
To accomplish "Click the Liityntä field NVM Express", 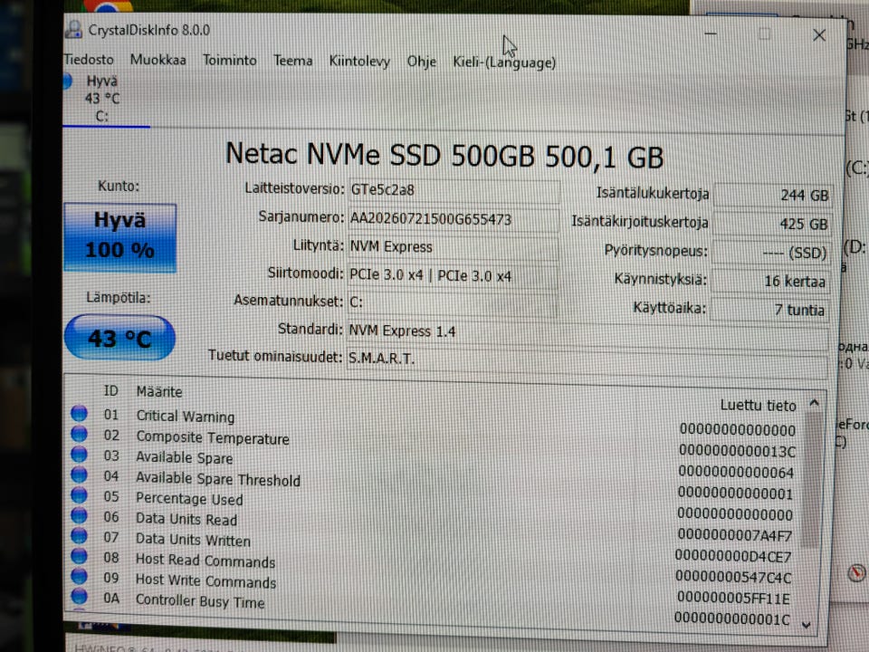I will 453,246.
